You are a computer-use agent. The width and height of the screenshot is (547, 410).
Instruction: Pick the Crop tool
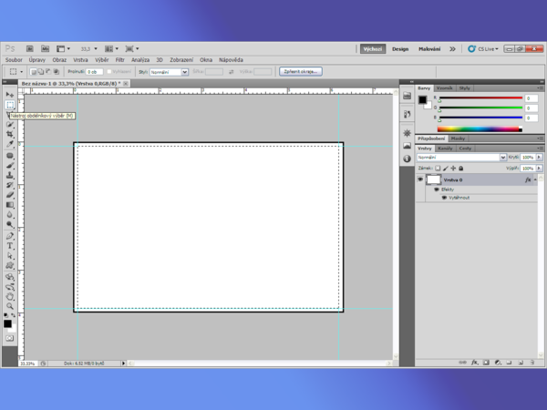point(10,134)
